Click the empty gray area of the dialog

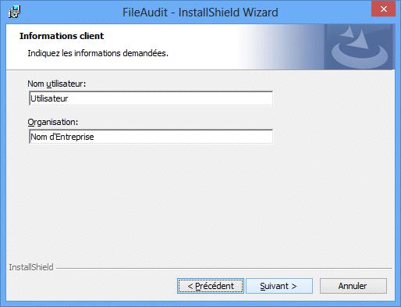[200, 203]
